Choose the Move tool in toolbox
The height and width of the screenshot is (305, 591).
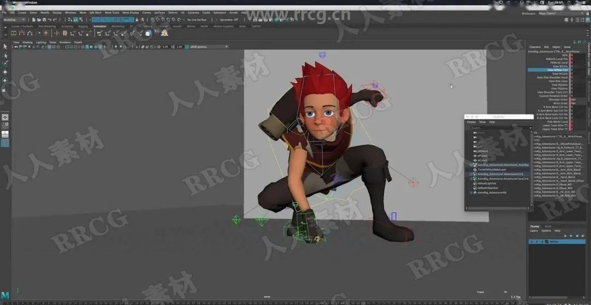coord(5,72)
